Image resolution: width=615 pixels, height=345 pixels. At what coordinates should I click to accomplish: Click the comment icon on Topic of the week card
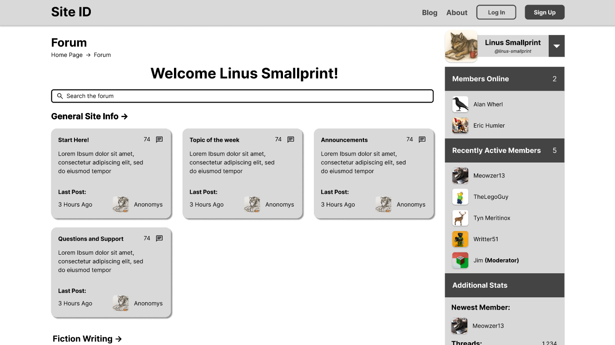291,139
